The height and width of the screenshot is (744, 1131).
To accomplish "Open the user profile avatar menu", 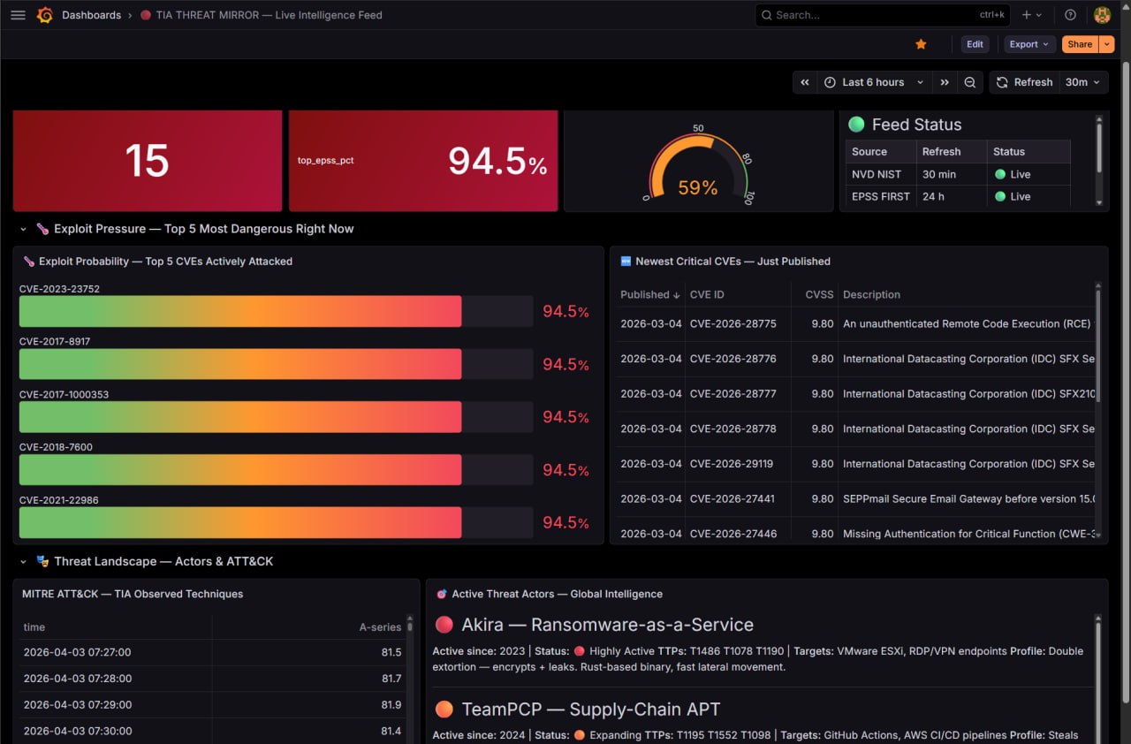I will 1102,14.
